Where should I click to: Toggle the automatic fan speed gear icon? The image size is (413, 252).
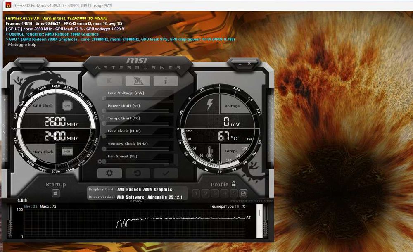(100, 162)
